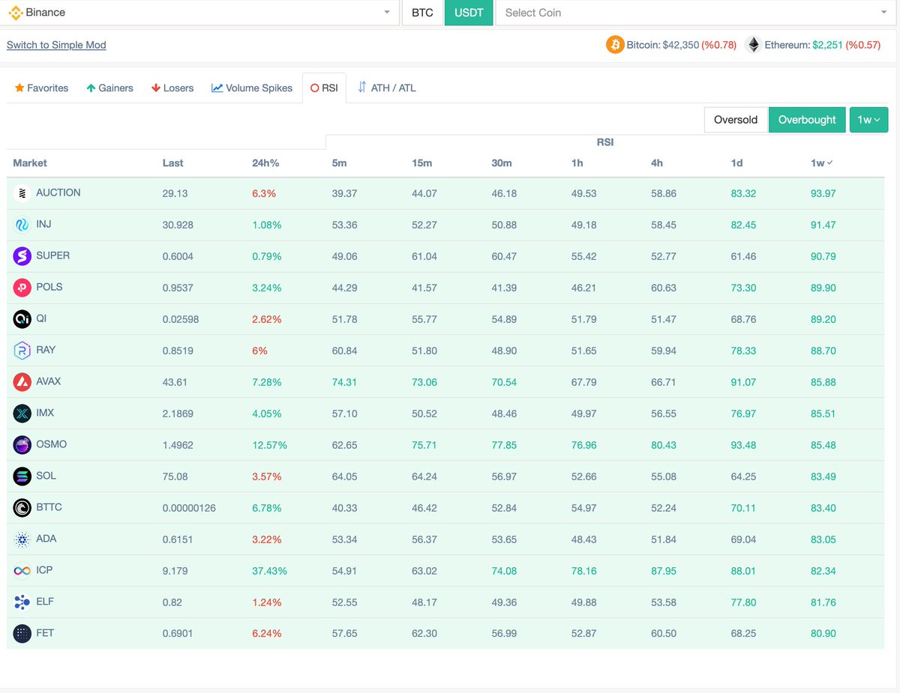Screen dimensions: 900x693
Task: Click the Switch to Simple Mod link
Action: [x=56, y=45]
